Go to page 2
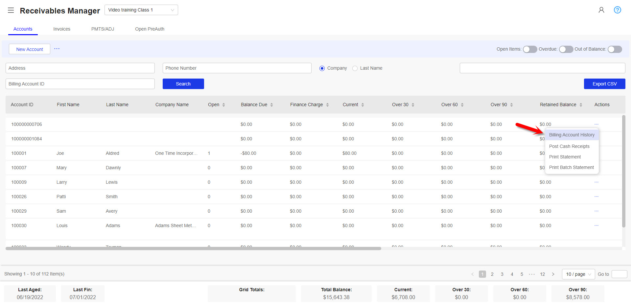Viewport: 631px width, 308px height. [x=492, y=274]
